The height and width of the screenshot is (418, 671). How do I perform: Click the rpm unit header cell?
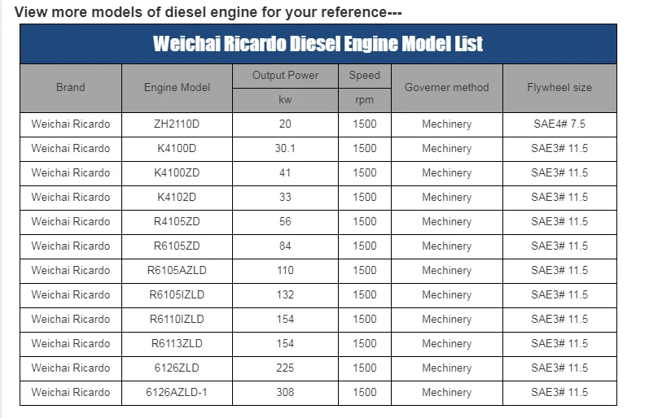coord(365,101)
